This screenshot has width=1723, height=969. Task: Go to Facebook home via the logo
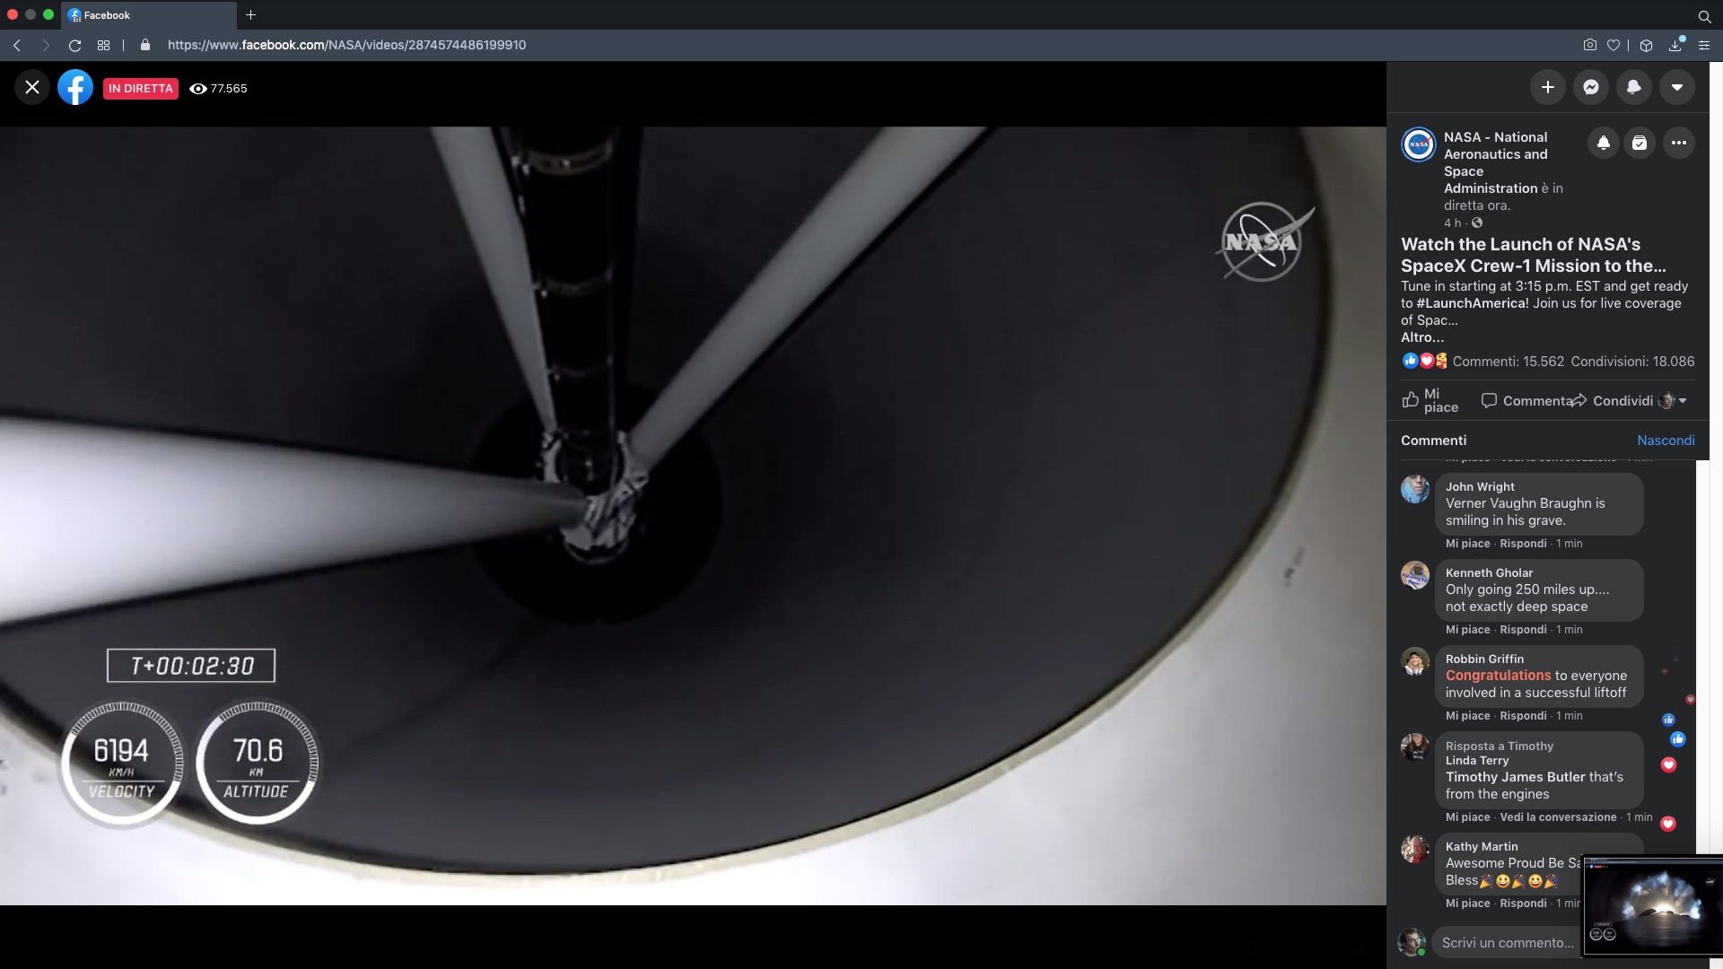(75, 87)
